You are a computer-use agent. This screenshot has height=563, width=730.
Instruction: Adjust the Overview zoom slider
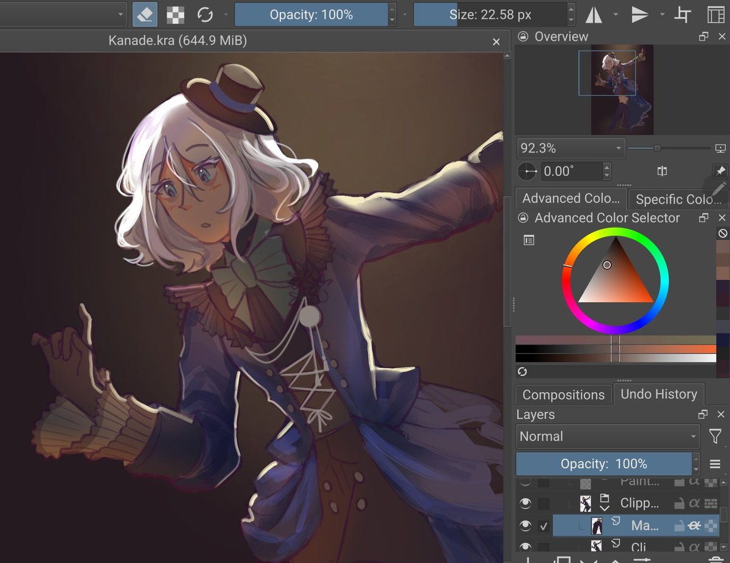(669, 148)
